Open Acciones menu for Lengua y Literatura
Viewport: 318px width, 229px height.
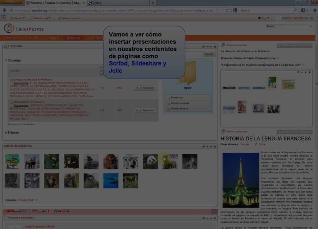[145, 88]
